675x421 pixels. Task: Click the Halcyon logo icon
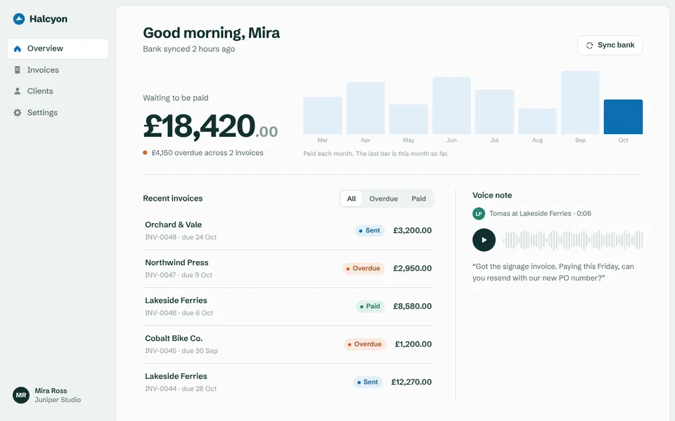[x=19, y=19]
